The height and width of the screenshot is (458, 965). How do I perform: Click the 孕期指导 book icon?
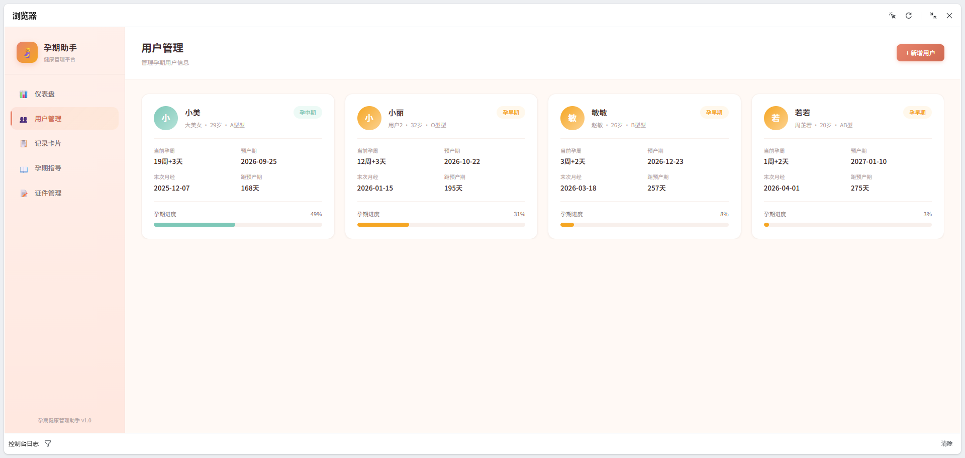tap(24, 169)
